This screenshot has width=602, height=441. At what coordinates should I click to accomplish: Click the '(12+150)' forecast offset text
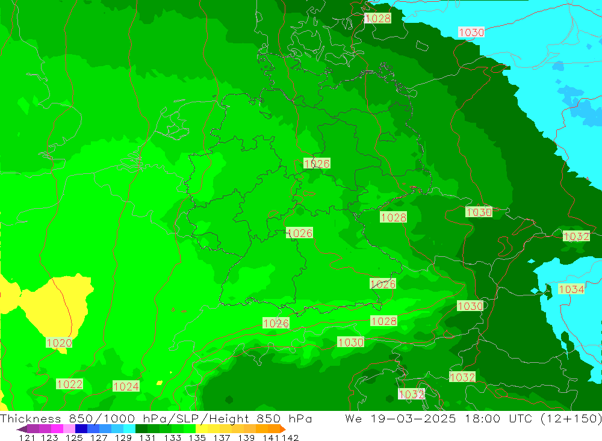click(571, 418)
